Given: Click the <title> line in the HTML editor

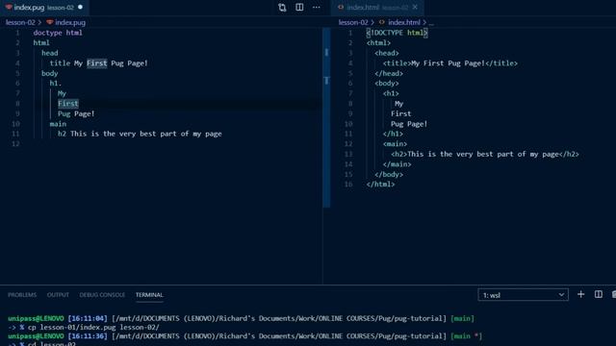Looking at the screenshot, I should (450, 63).
